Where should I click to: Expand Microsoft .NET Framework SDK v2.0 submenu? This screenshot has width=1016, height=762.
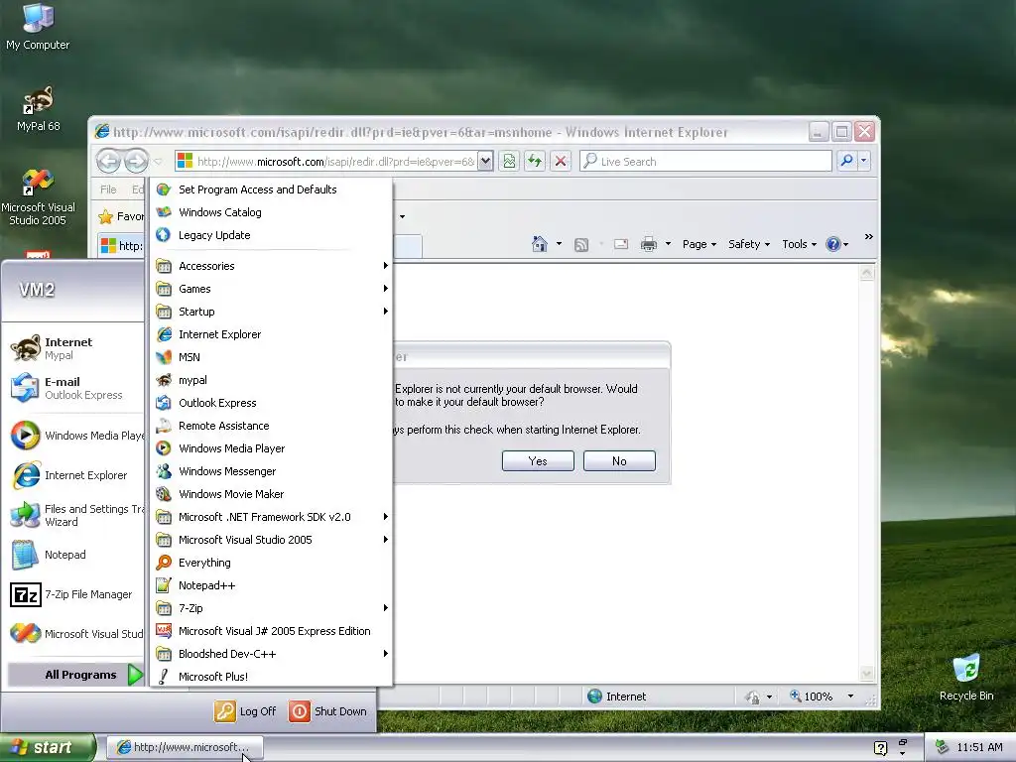pos(272,516)
